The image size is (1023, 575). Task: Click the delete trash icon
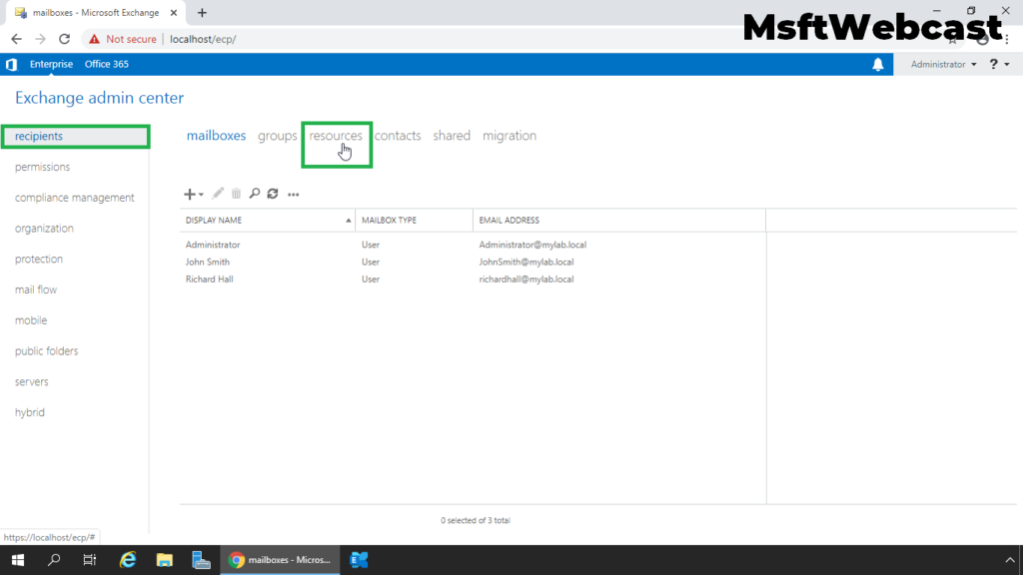[236, 194]
